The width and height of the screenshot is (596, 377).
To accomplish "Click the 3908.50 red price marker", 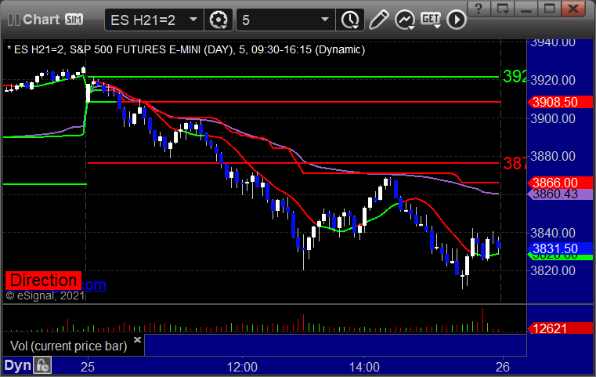I will point(560,102).
